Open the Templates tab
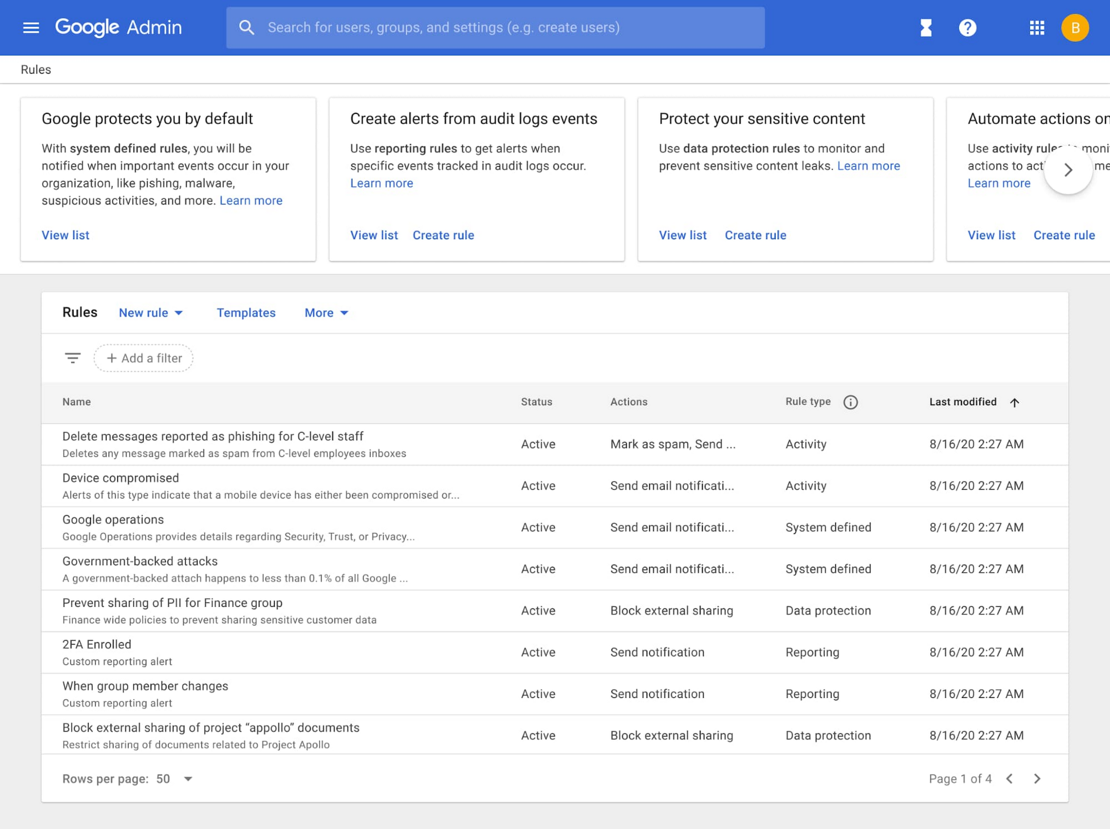Viewport: 1110px width, 829px height. [x=246, y=312]
